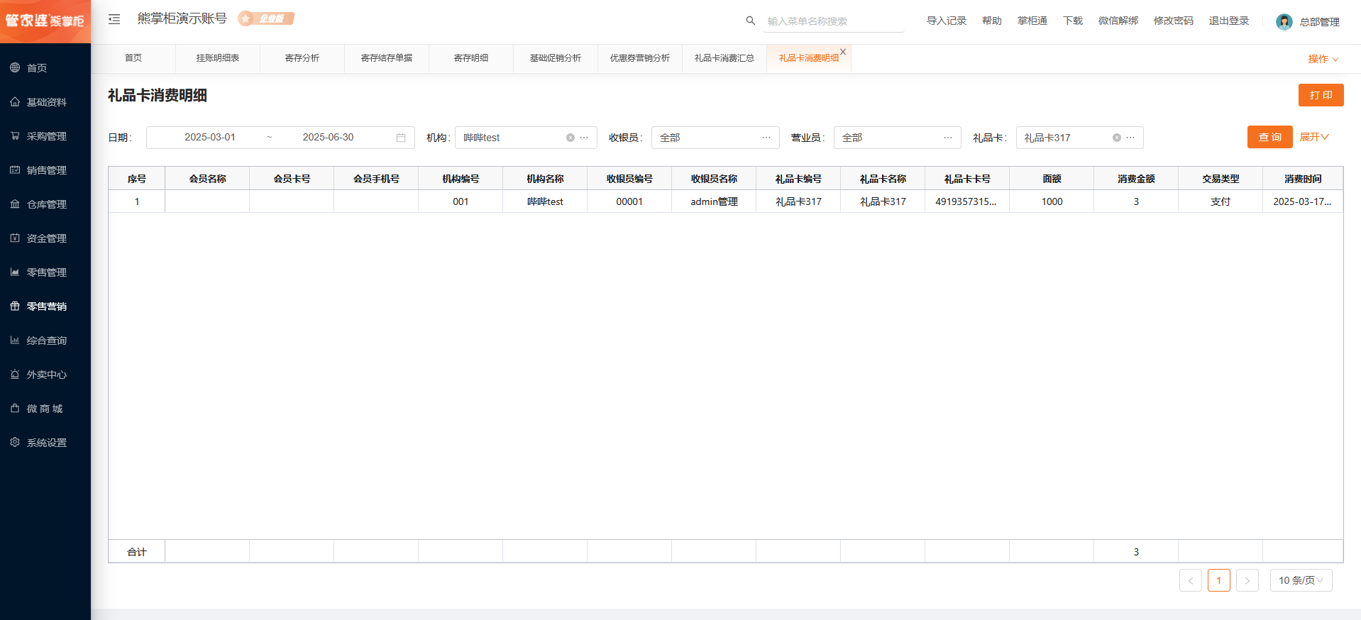Open the 营业员 全部 selector
The width and height of the screenshot is (1361, 620).
(x=898, y=138)
